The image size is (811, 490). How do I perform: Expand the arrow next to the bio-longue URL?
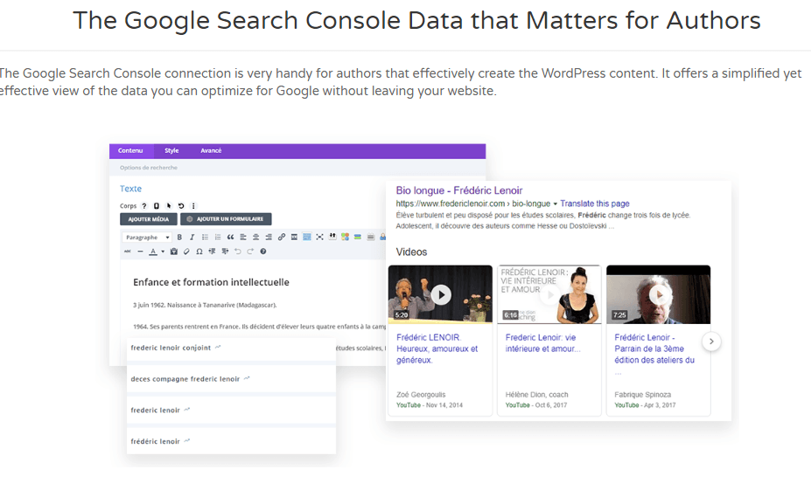(x=555, y=204)
